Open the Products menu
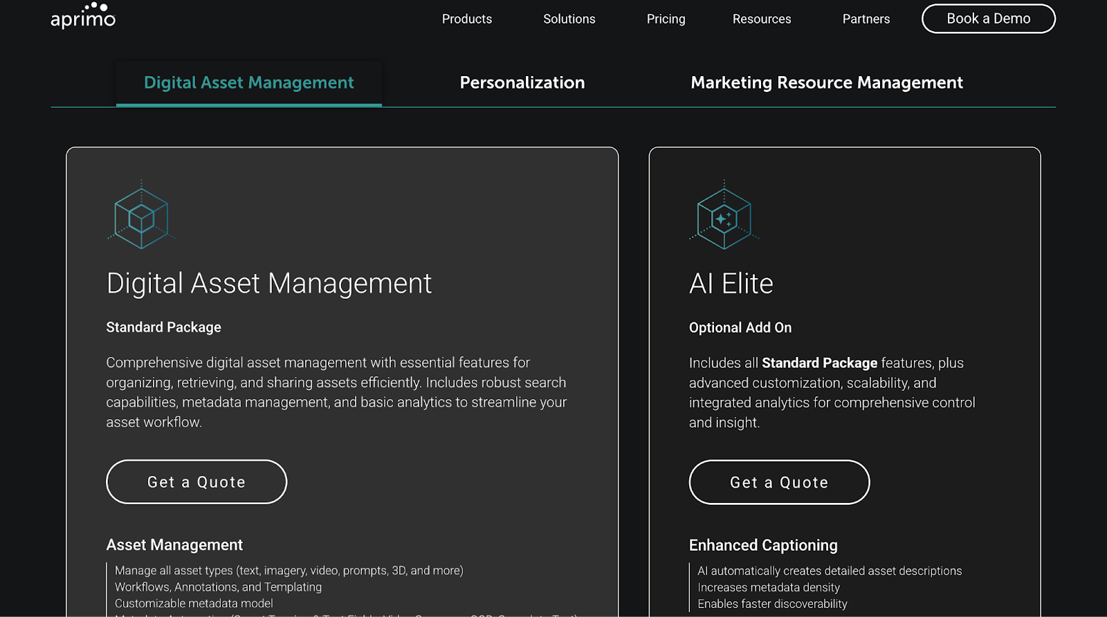Screen dimensions: 1107x617 [467, 19]
